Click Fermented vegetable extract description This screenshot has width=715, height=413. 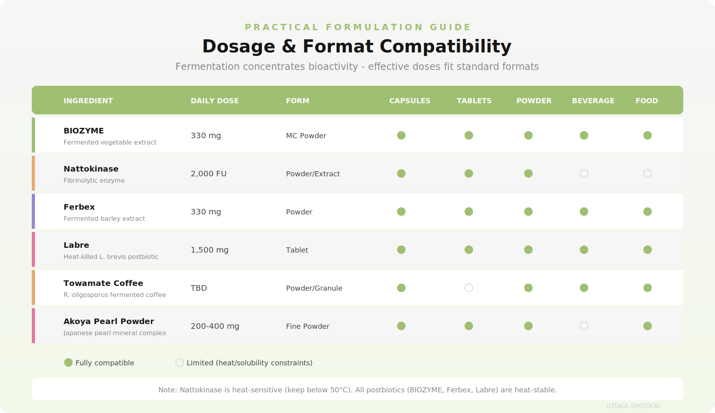point(110,142)
